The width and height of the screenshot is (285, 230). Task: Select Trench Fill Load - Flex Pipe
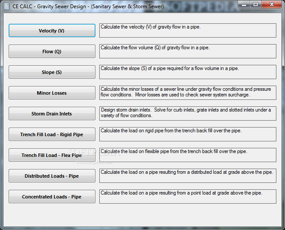pos(52,155)
